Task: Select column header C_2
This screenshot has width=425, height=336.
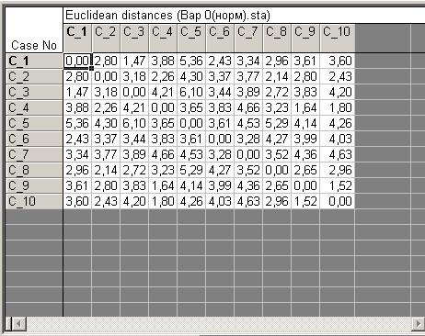Action: tap(106, 38)
